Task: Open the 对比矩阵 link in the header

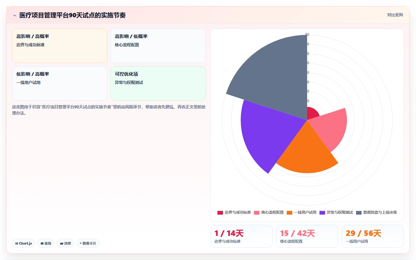Action: pyautogui.click(x=395, y=15)
